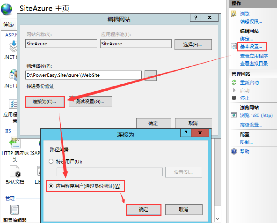Click the 重新启动 green restart icon
This screenshot has height=223, width=277.
234,83
